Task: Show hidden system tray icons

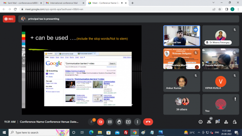Action: 199,133
